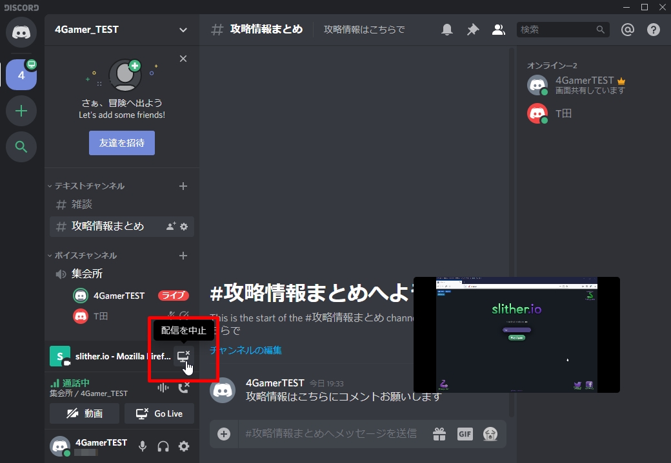Create a new voice channel via plus

[183, 256]
